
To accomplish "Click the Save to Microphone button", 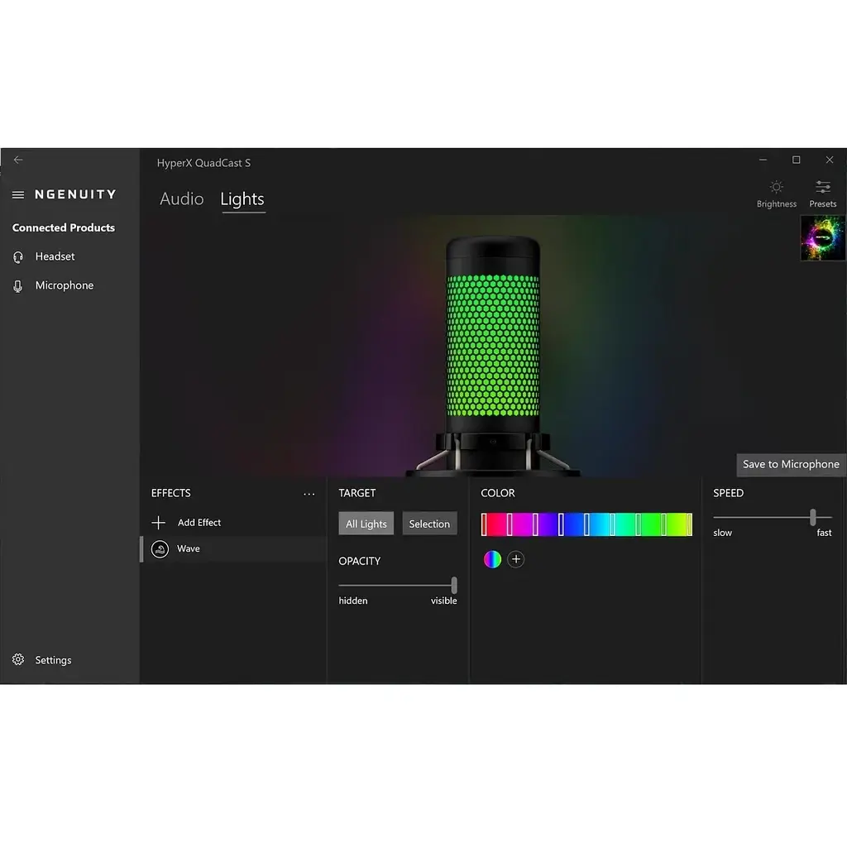I will click(x=790, y=464).
